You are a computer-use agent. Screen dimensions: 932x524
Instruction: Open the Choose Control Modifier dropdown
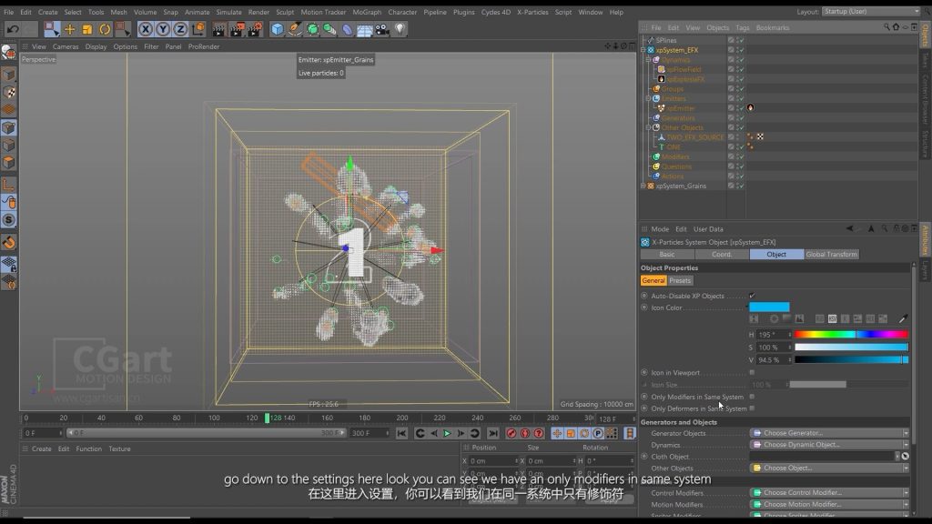829,492
